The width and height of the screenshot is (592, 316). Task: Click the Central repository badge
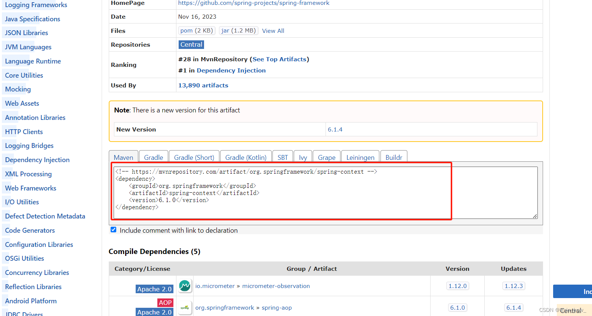(191, 44)
